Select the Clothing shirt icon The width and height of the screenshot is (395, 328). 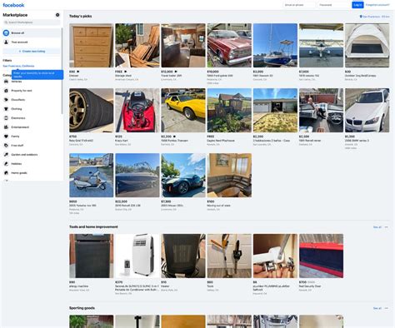(x=6, y=109)
